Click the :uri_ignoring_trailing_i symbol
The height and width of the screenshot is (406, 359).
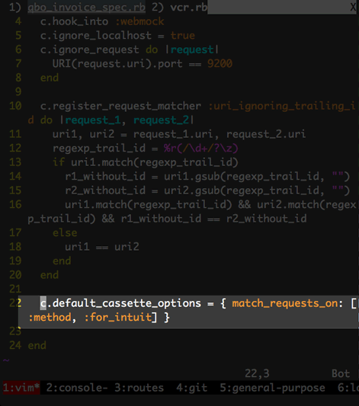click(x=282, y=106)
